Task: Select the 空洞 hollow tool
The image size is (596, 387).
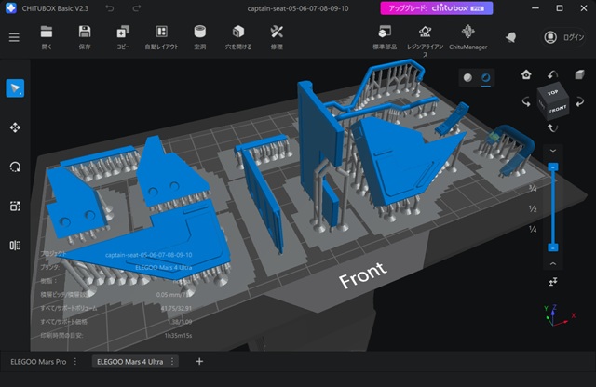Action: [200, 37]
